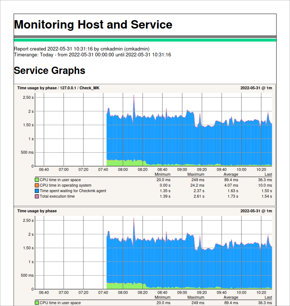
Task: Click 'Last' column header in Check_MK legend
Action: pyautogui.click(x=268, y=174)
